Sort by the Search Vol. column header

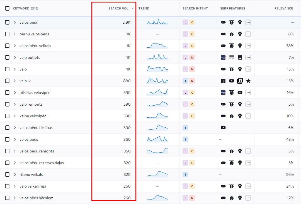pyautogui.click(x=119, y=8)
